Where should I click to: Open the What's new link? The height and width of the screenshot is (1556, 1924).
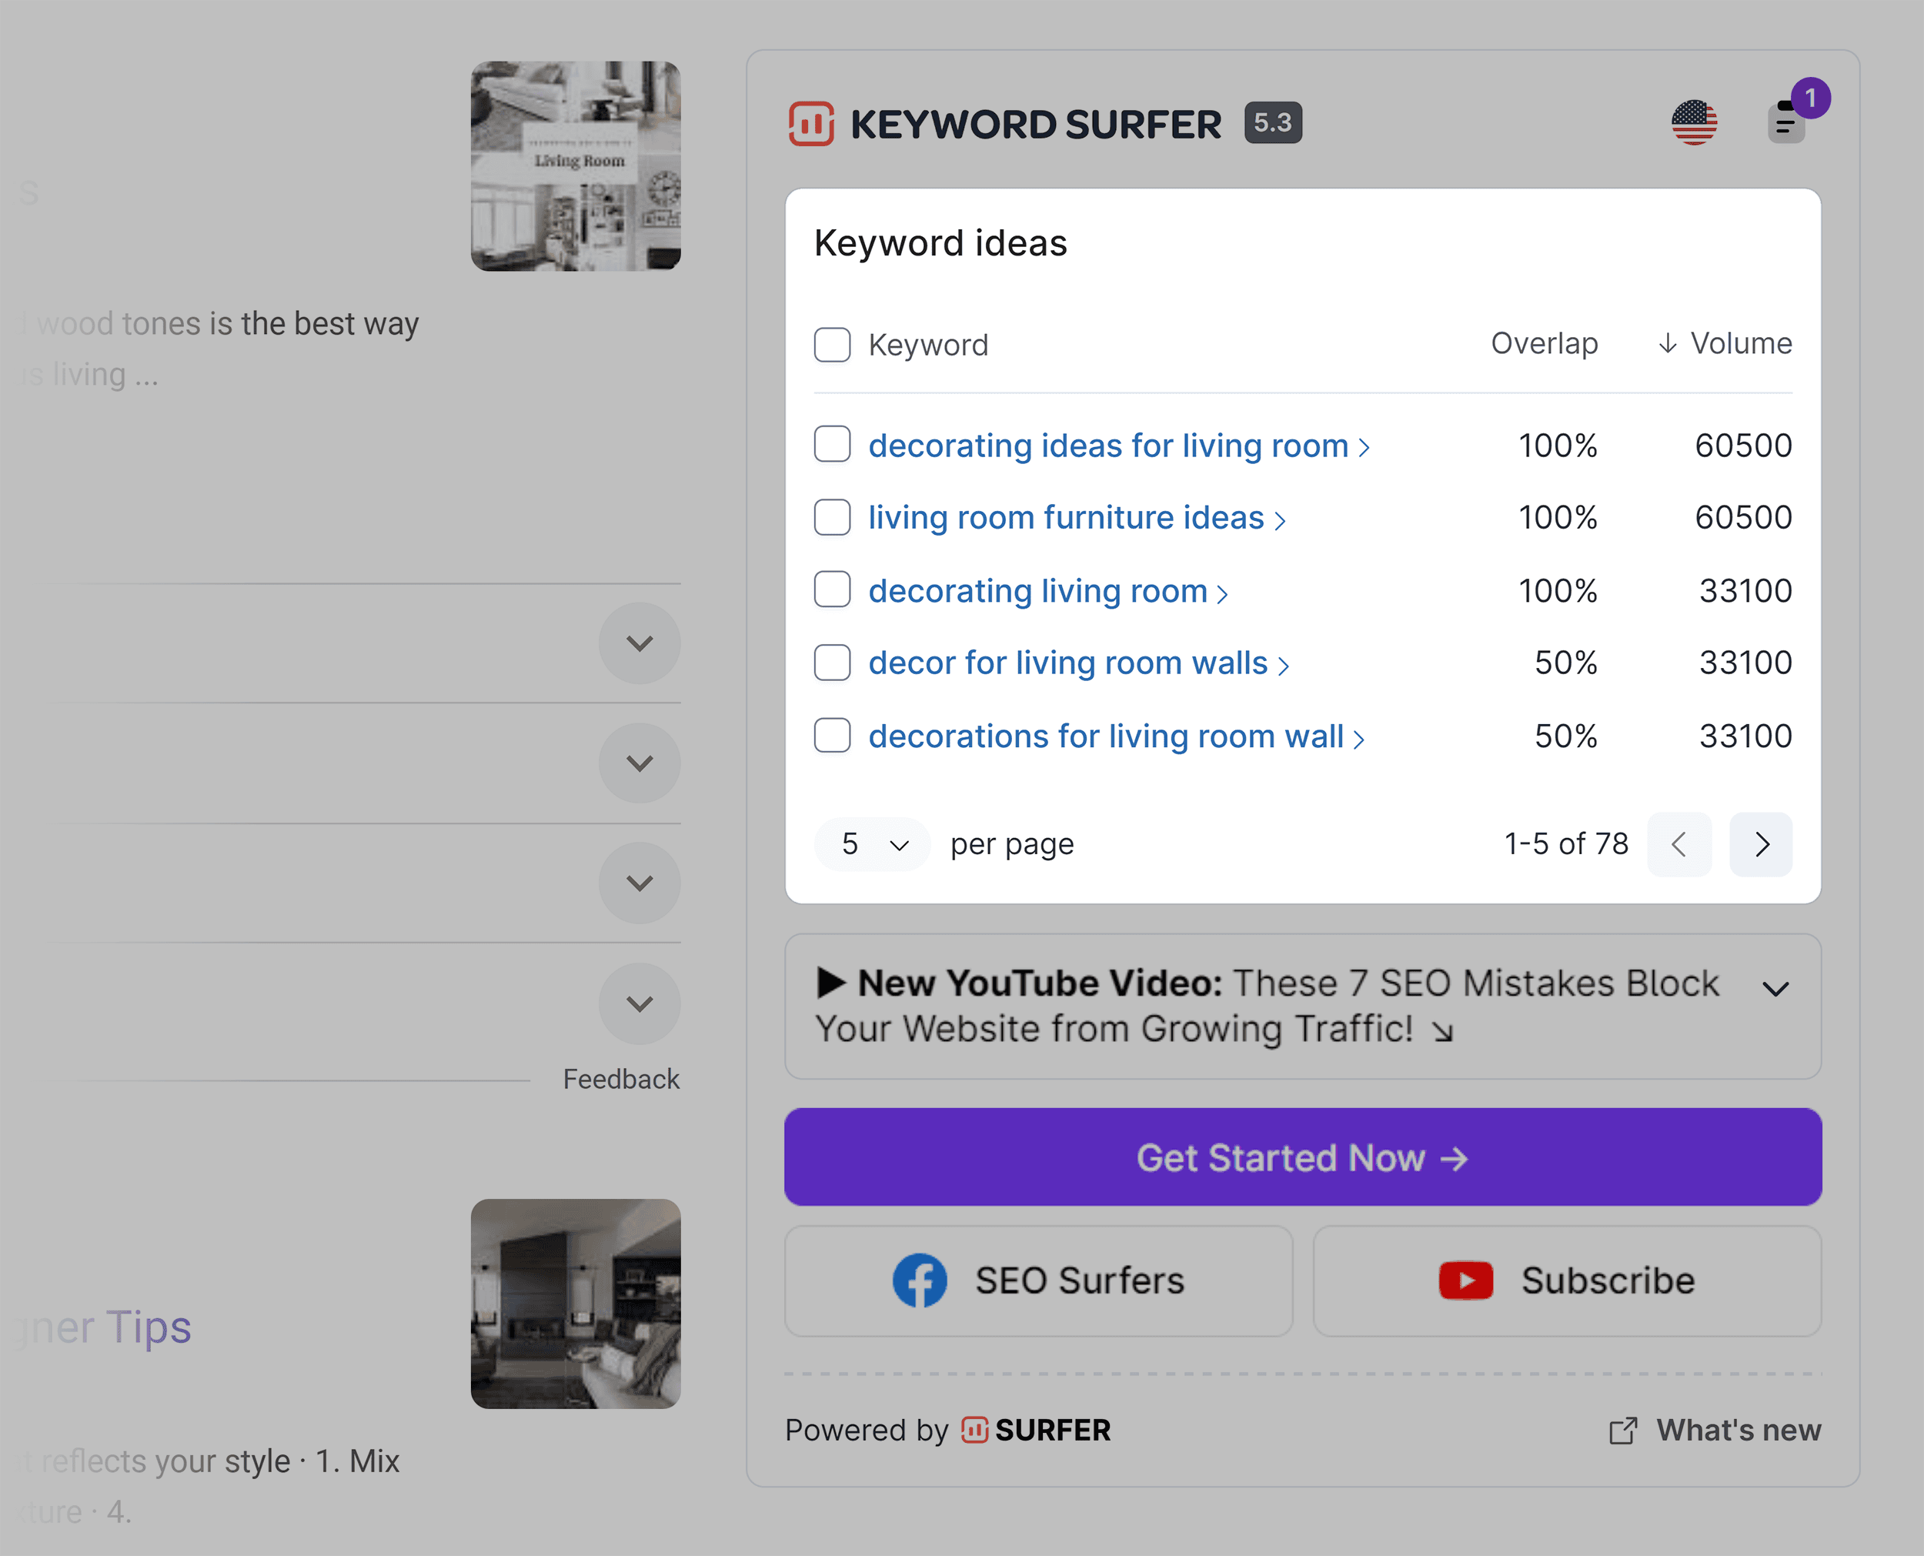(x=1737, y=1430)
